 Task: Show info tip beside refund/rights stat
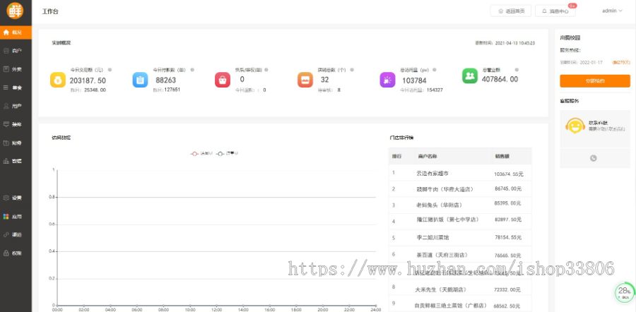click(x=266, y=70)
